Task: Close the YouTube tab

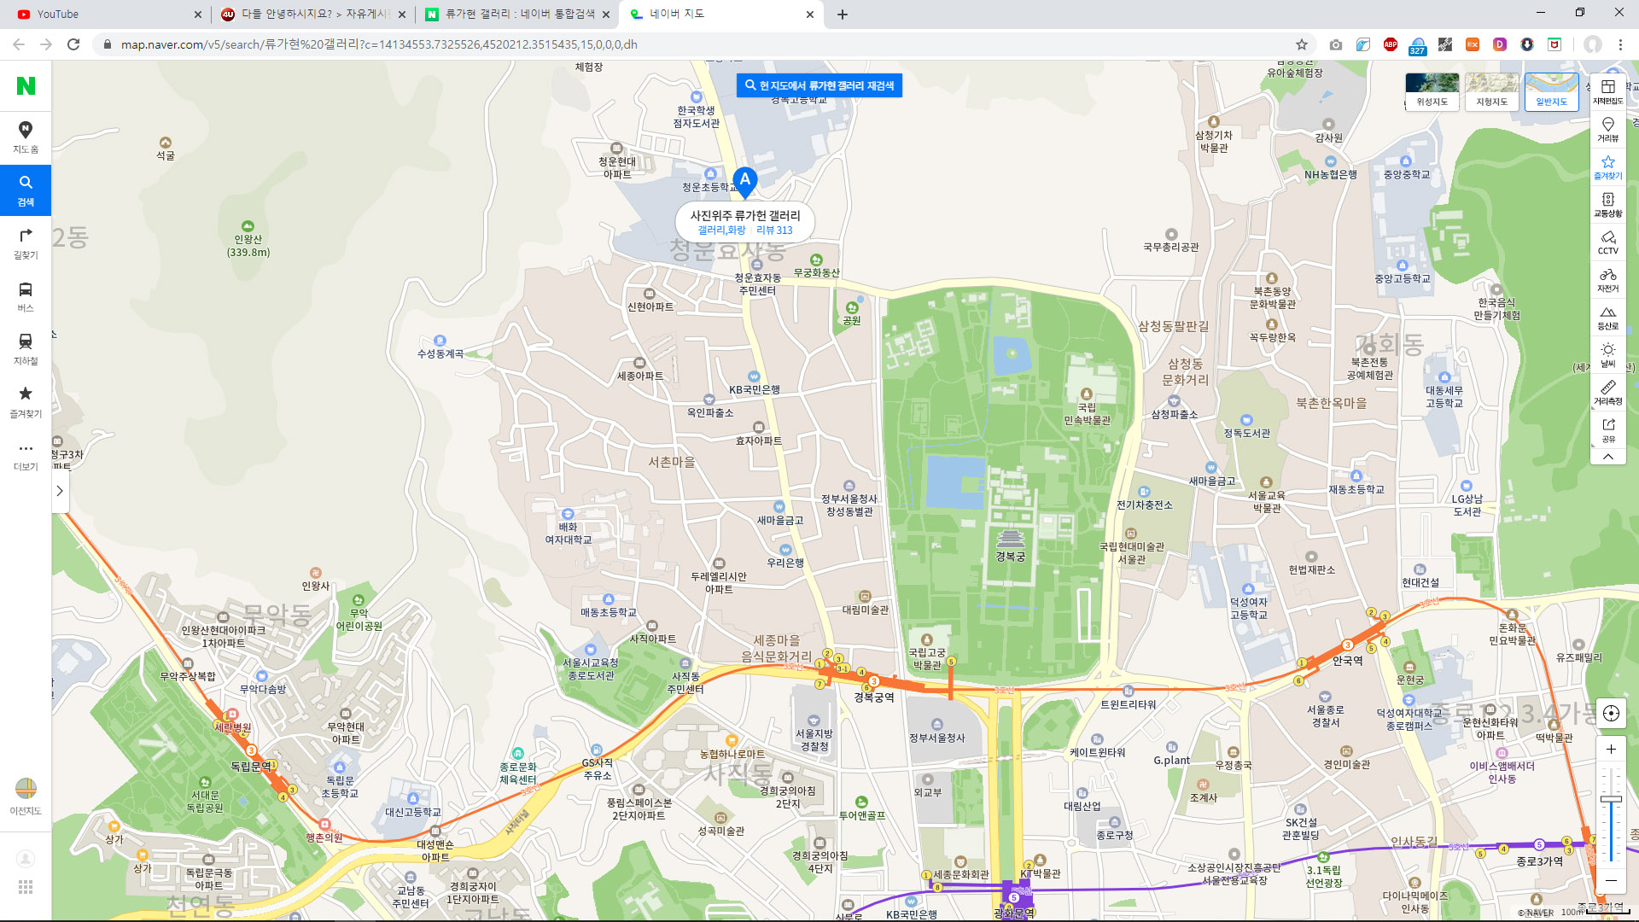Action: tap(197, 15)
